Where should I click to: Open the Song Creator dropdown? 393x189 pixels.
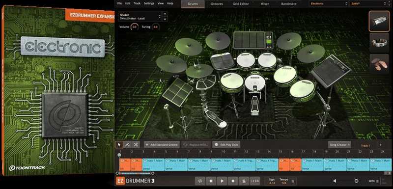pos(339,145)
